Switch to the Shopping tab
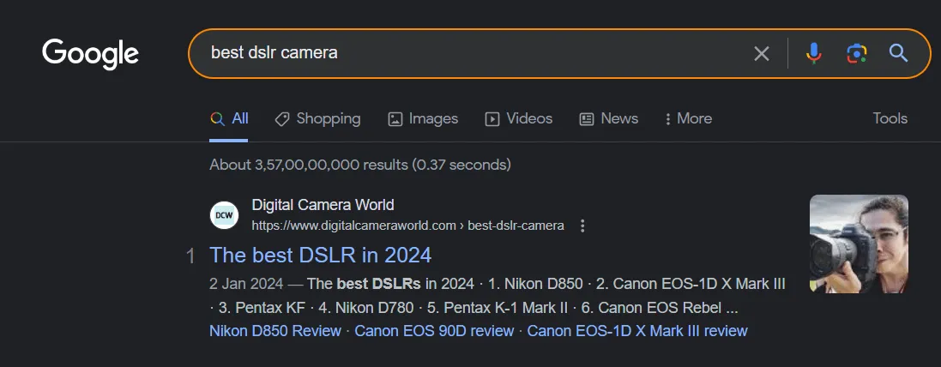The width and height of the screenshot is (941, 367). click(317, 118)
